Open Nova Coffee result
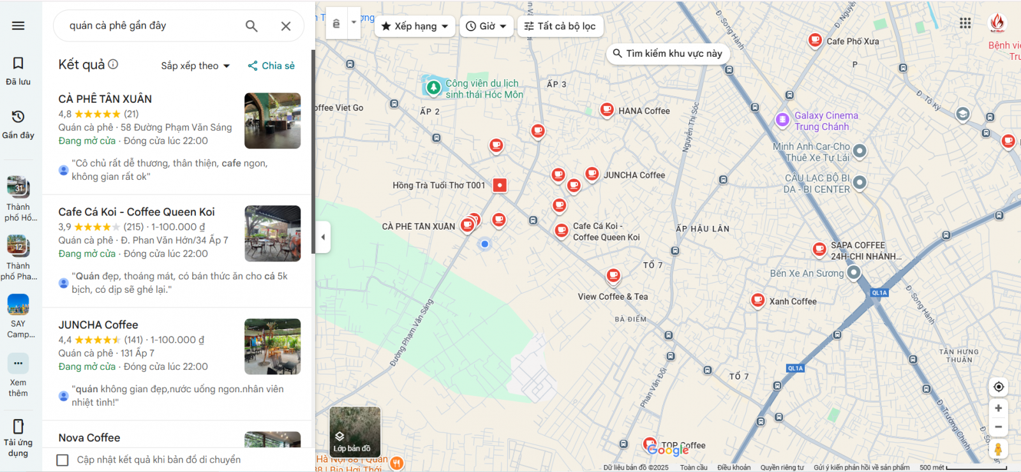 [89, 438]
